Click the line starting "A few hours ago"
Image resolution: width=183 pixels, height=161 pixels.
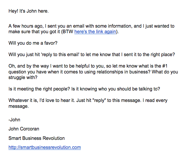91,26
